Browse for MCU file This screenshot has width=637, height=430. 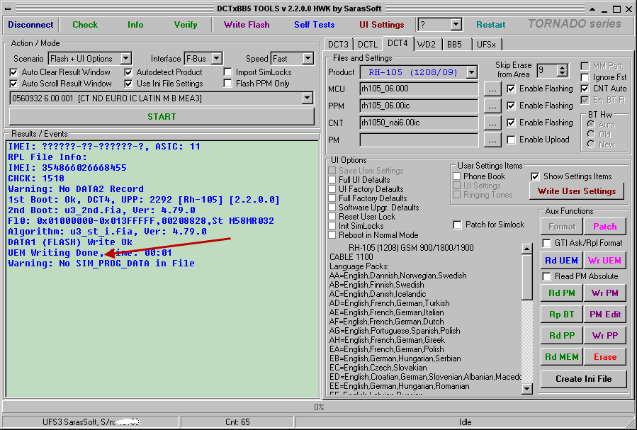tap(492, 89)
